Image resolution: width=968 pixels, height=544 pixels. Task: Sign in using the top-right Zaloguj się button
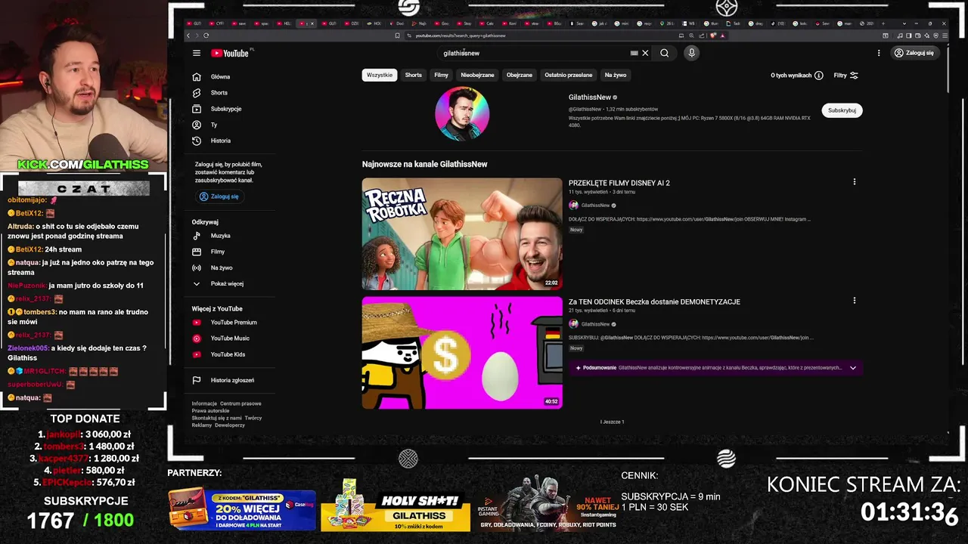click(914, 53)
